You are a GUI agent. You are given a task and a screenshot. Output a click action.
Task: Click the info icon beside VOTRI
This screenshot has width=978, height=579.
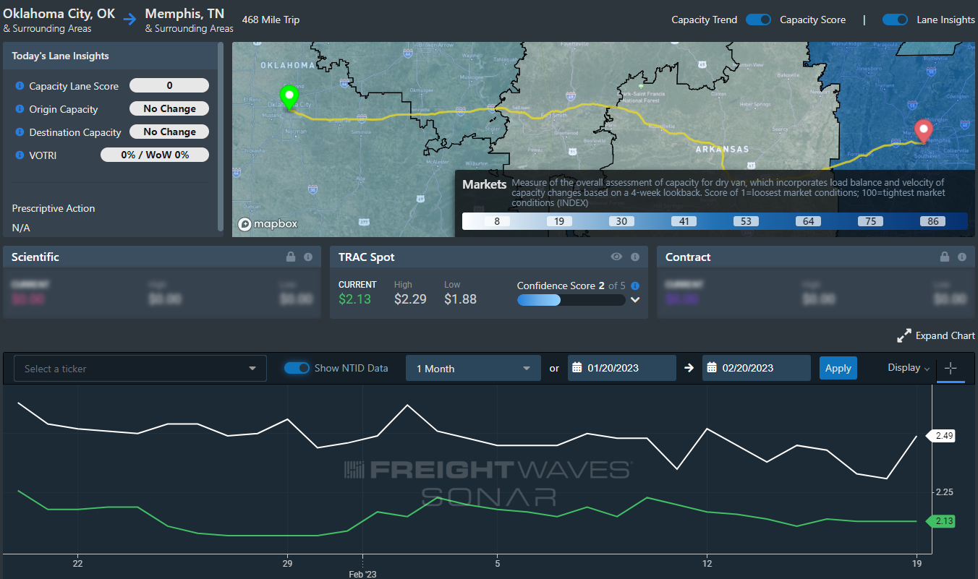point(20,155)
